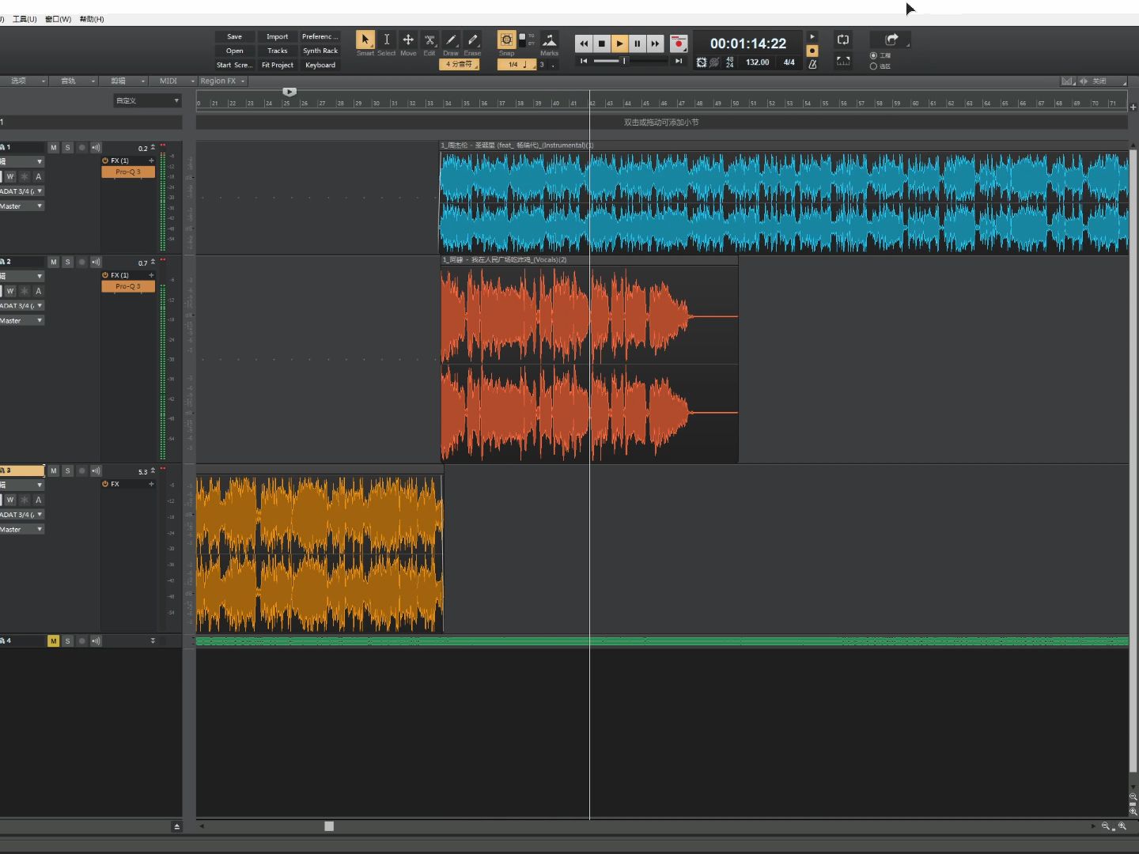Activate the Move tool
The height and width of the screenshot is (854, 1139).
[x=408, y=40]
